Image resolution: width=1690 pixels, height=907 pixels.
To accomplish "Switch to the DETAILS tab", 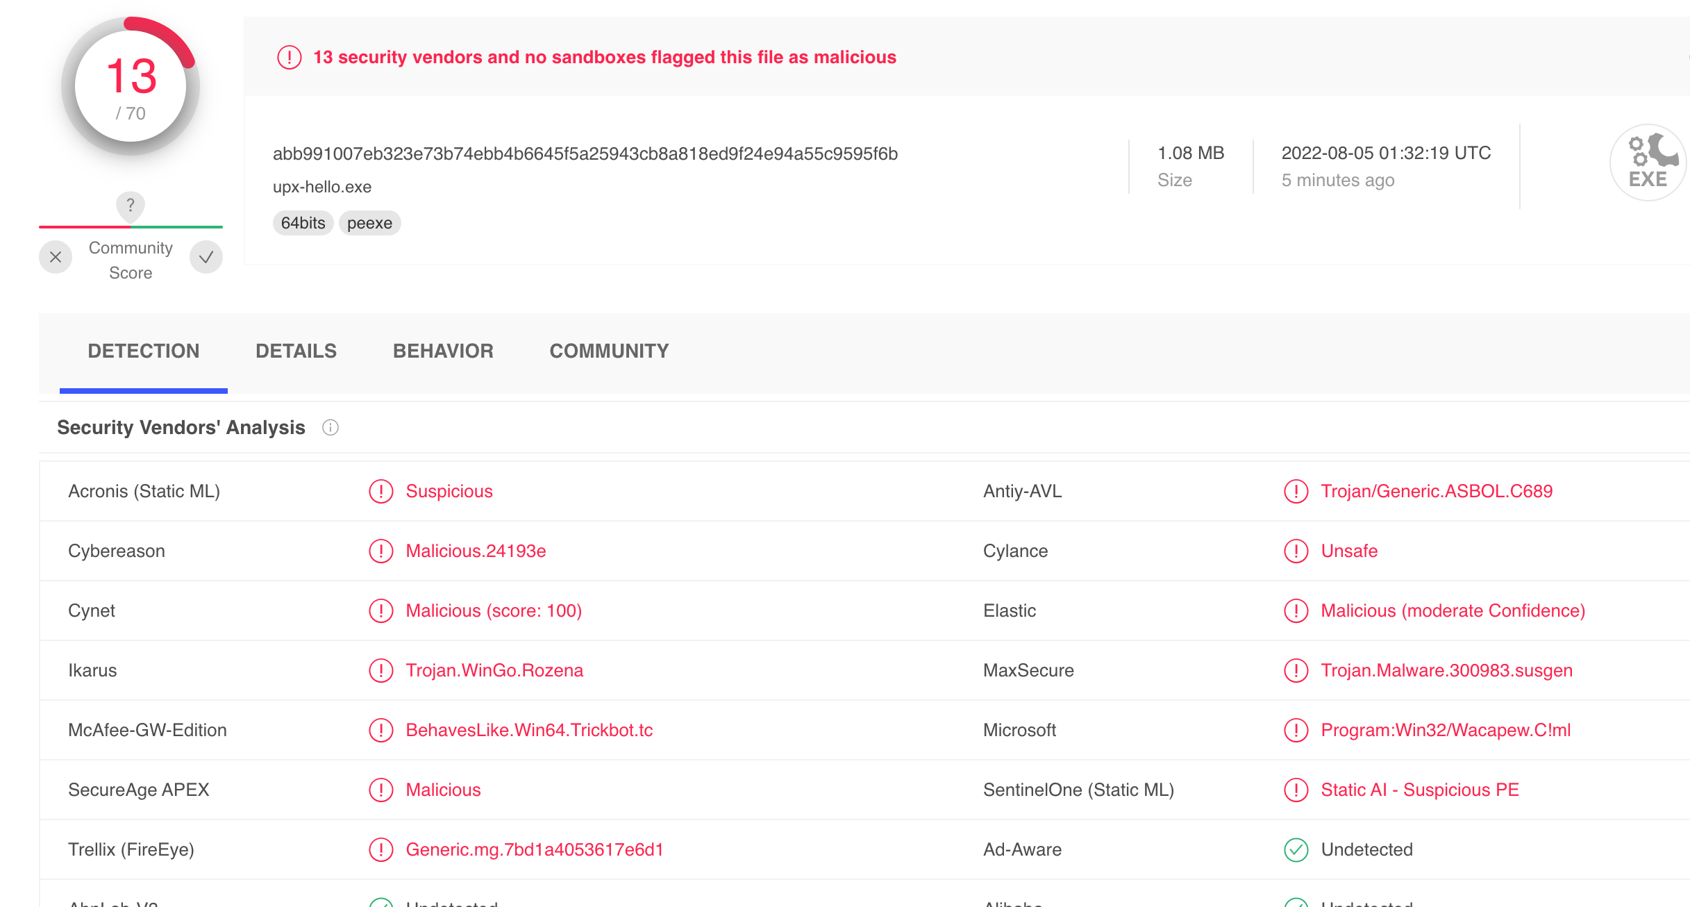I will [296, 351].
